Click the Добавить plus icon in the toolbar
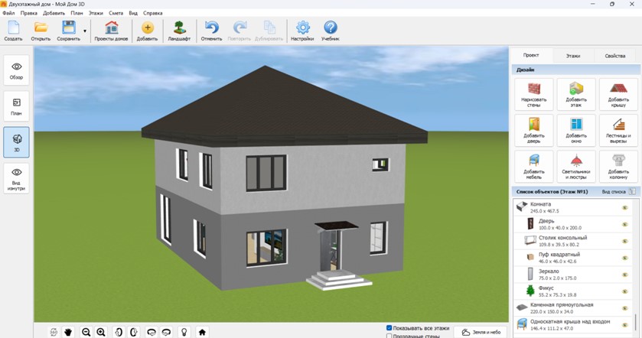 click(147, 31)
